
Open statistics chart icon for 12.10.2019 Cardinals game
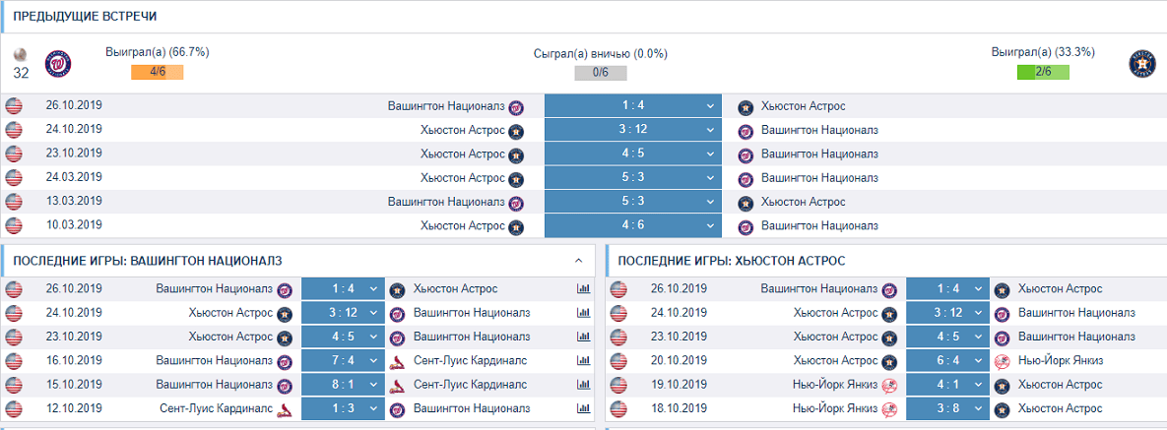pyautogui.click(x=583, y=409)
